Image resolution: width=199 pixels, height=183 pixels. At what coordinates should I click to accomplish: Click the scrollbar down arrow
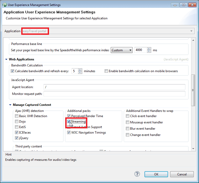[193, 149]
